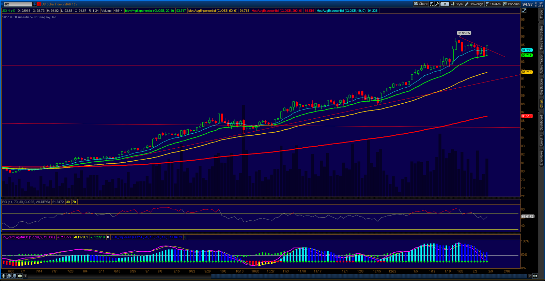
Task: Open chart settings wrench icon
Action: (437, 4)
